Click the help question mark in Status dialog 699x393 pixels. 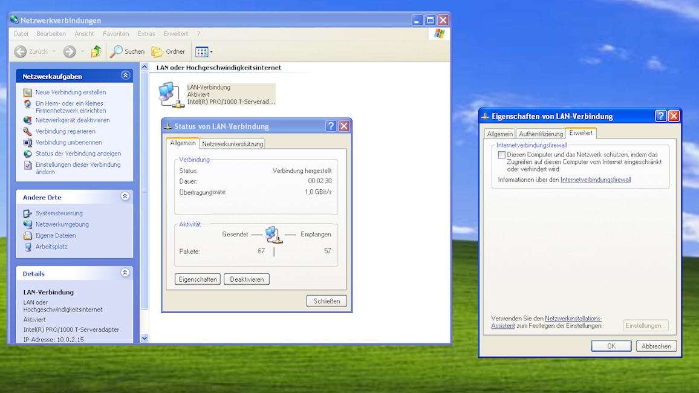click(331, 126)
